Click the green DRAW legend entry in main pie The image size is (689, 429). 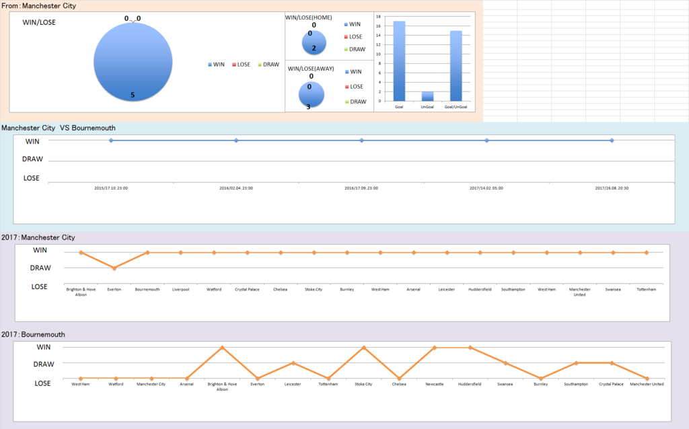point(268,65)
